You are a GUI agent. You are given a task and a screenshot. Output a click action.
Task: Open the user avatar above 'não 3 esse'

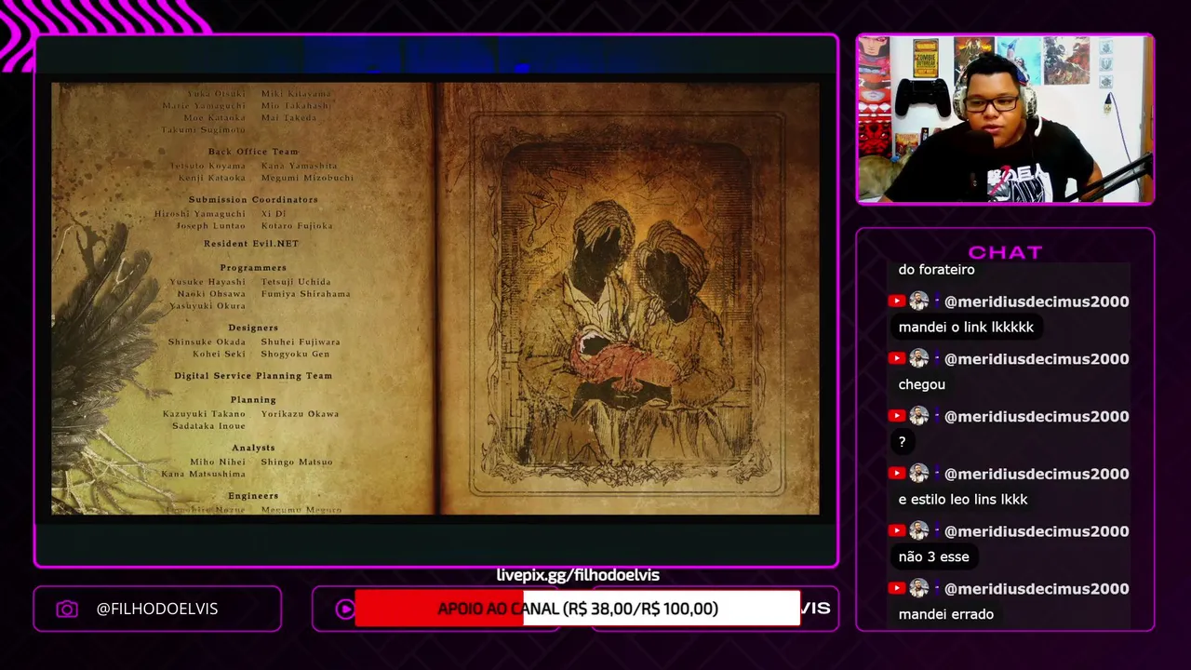(x=919, y=530)
